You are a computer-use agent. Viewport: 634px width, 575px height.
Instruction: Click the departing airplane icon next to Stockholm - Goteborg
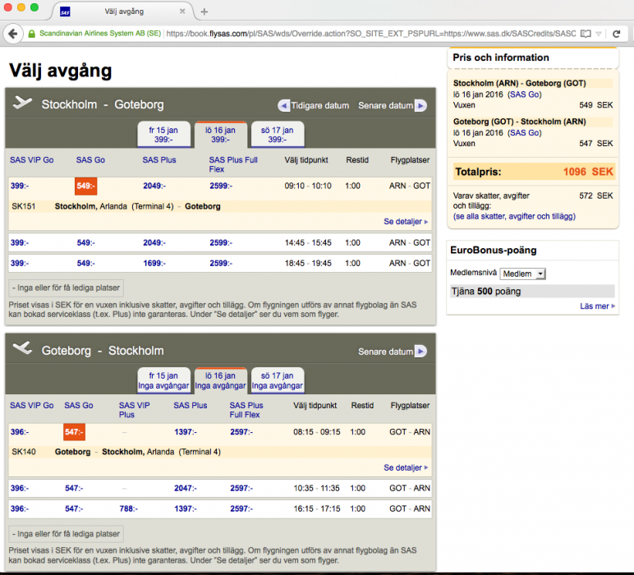coord(23,103)
